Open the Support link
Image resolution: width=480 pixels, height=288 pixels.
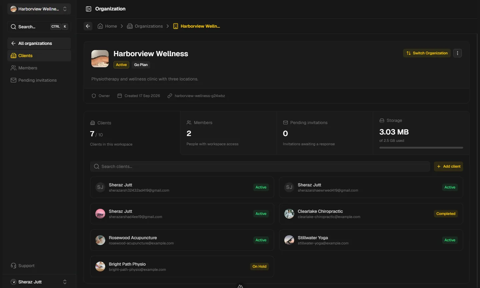click(39, 266)
